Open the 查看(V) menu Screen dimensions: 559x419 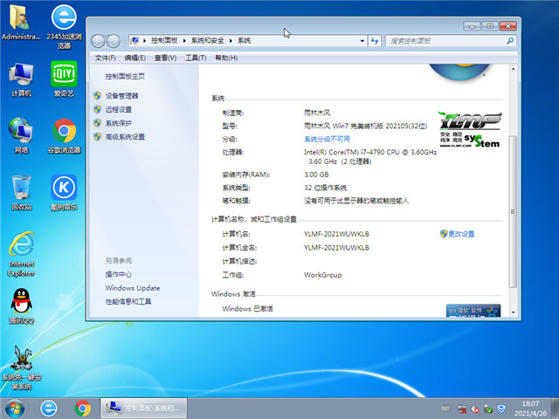[165, 58]
